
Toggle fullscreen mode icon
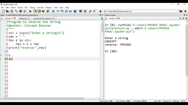(85, 11)
